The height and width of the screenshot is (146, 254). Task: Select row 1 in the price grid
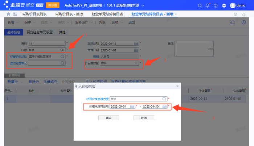(10, 99)
